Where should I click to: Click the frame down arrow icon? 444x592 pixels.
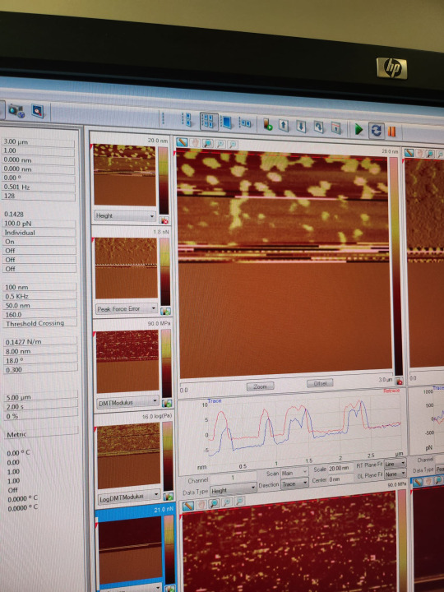pyautogui.click(x=301, y=126)
